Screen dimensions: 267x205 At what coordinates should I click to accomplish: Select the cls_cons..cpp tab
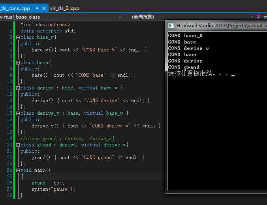pos(15,8)
